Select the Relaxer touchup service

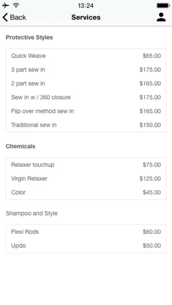point(86,165)
